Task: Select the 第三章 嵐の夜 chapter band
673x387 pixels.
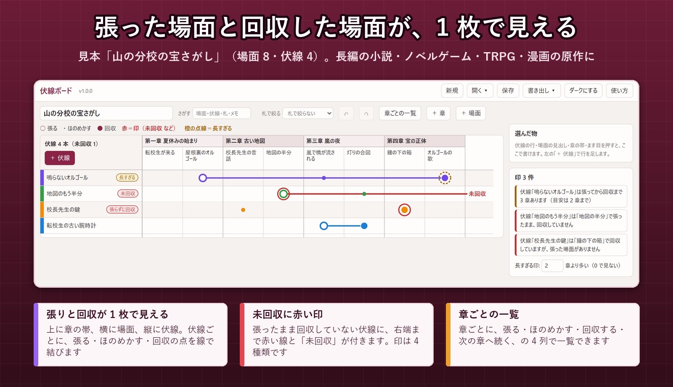Action: (x=344, y=141)
